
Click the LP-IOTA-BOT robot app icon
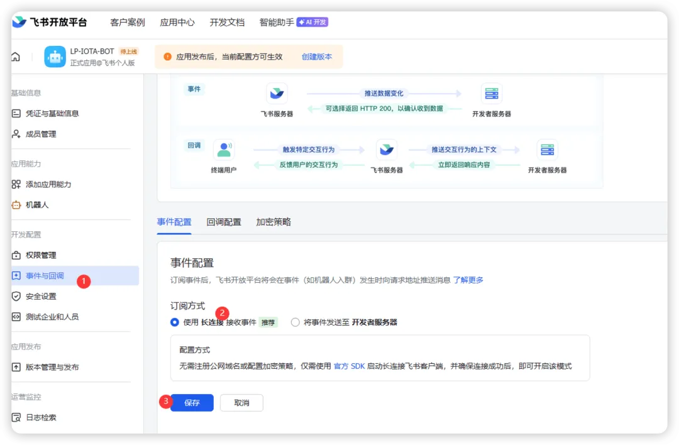(55, 57)
